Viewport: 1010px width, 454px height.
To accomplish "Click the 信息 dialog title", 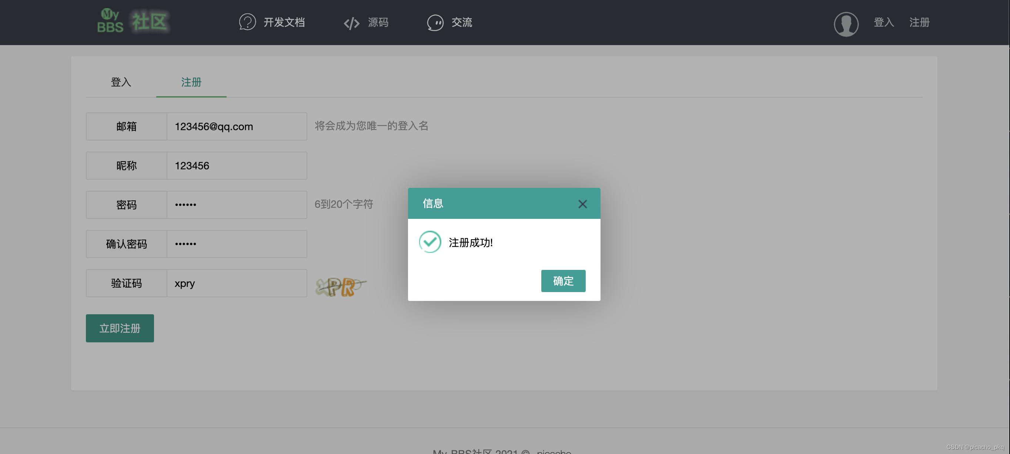I will tap(432, 203).
